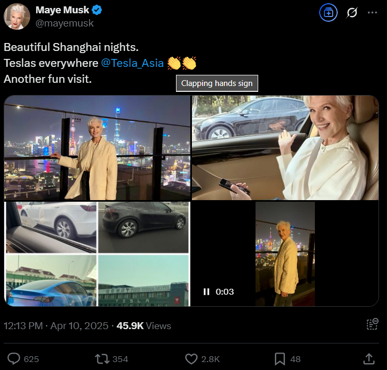387x370 pixels.
Task: Open the Shanghai skyline balcony photo
Action: pyautogui.click(x=97, y=148)
